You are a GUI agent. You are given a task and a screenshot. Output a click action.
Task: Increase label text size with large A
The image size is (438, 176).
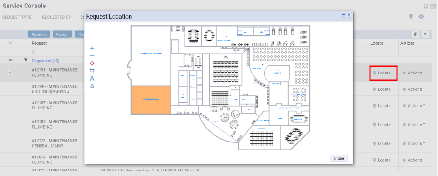[x=92, y=78]
